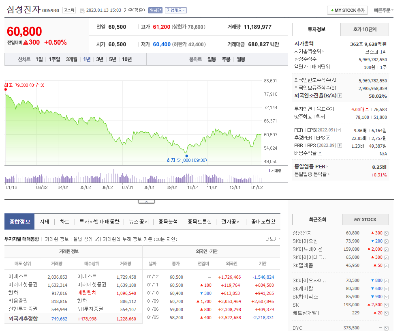Toggle the 실시간 real-time button
The image size is (404, 331).
(155, 10)
